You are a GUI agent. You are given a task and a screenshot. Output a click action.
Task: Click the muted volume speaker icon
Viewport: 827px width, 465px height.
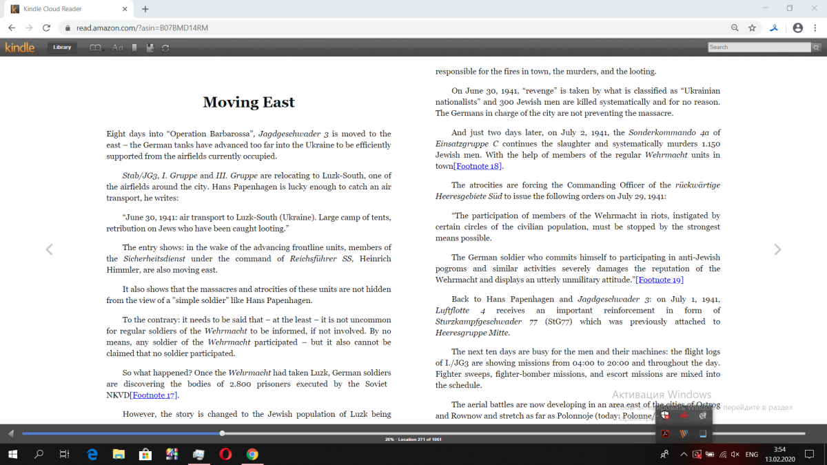pos(735,455)
